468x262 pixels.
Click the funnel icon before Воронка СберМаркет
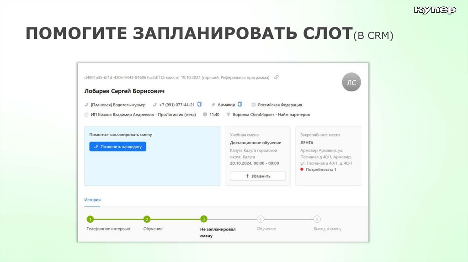coord(229,115)
